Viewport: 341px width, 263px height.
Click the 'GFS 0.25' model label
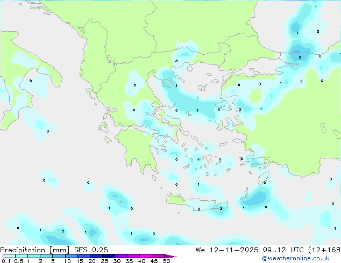pos(91,250)
